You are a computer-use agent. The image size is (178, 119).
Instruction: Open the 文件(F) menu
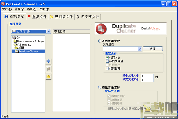[x=7, y=9]
